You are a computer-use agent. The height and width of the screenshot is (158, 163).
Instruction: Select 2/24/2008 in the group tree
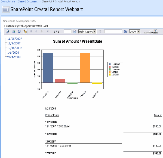[14, 57]
